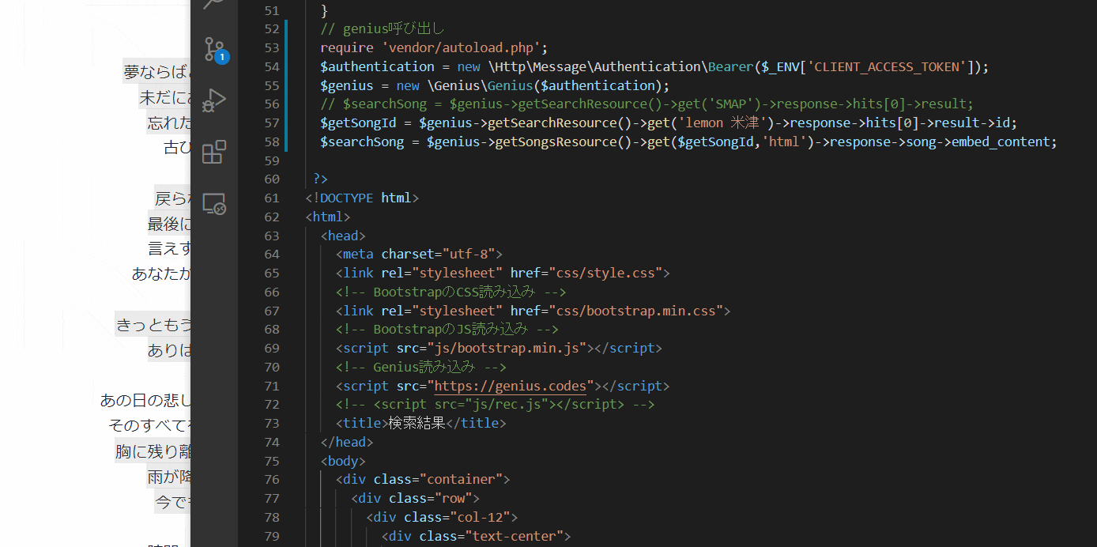Click the commented '$searchSong' line with 'SMAP'
Screen dimensions: 1097x547
[647, 104]
